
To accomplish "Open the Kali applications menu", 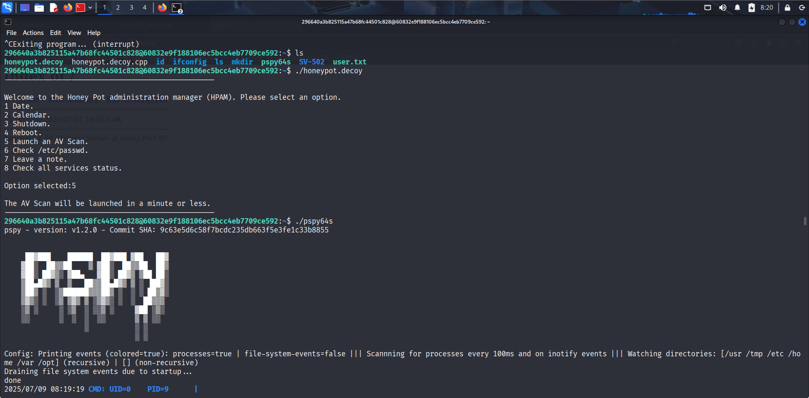I will [x=7, y=7].
